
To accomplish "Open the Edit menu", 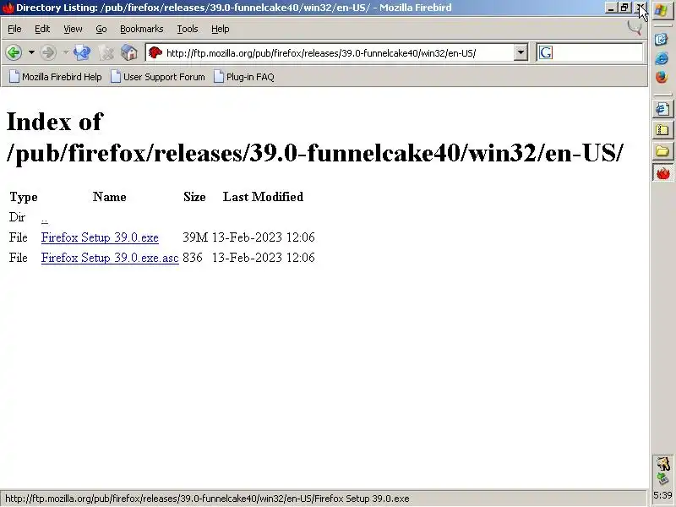I will click(x=42, y=29).
